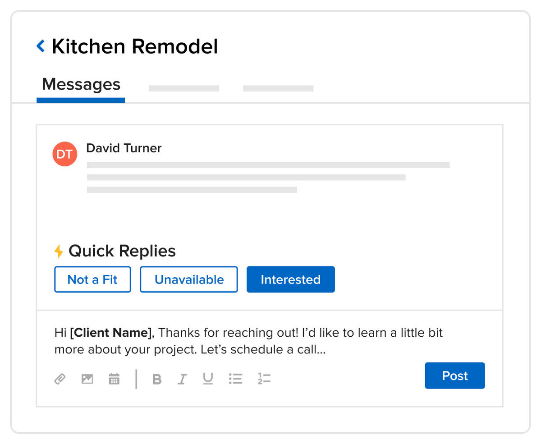Screen dimensions: 541x444
Task: Click the Post button
Action: [454, 375]
